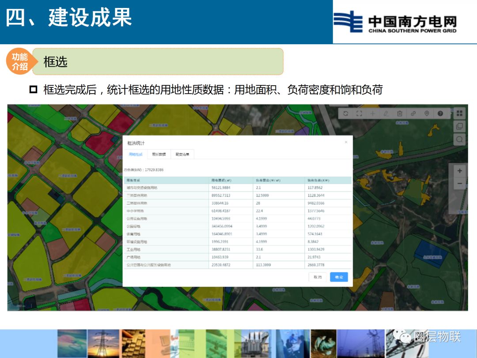
Task: Click the four-square grid icon
Action: 459,114
